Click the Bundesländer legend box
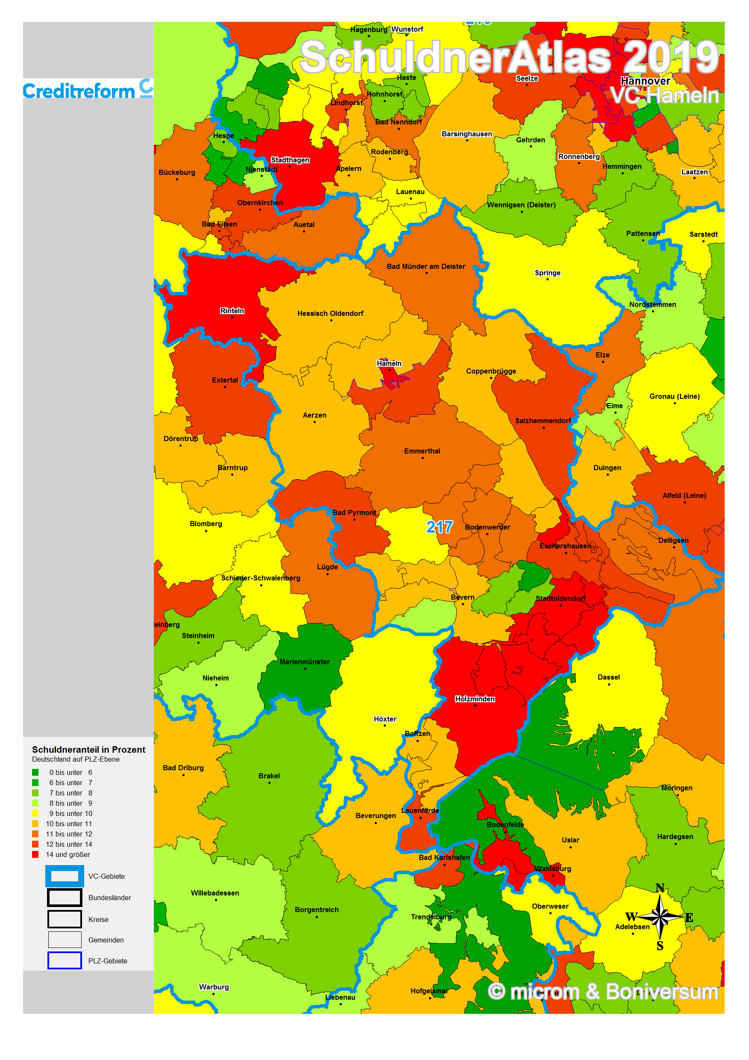749x1060 pixels. coord(65,897)
